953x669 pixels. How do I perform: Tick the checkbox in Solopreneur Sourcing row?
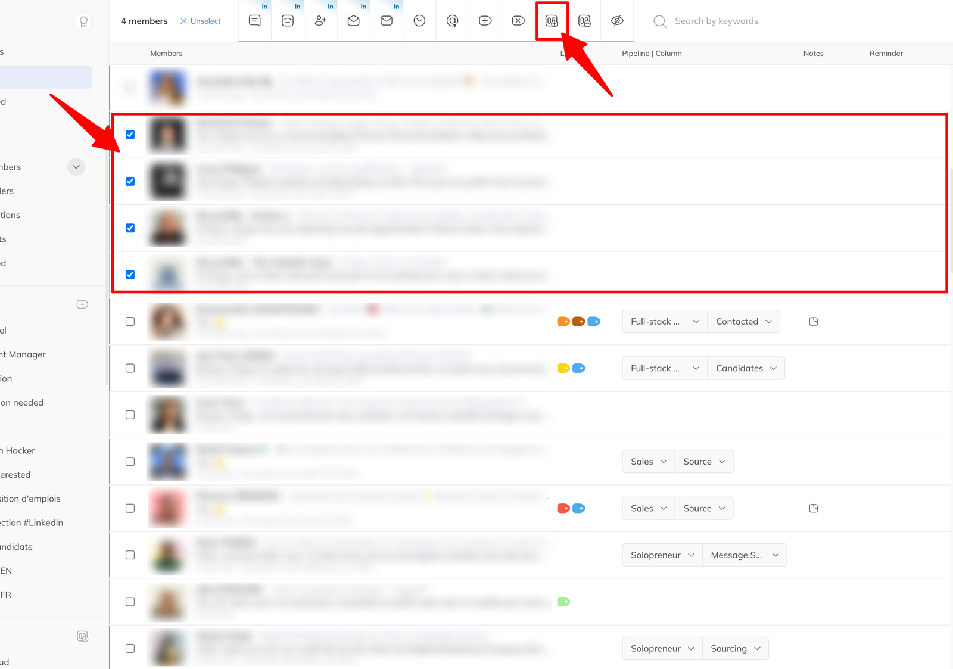click(130, 648)
